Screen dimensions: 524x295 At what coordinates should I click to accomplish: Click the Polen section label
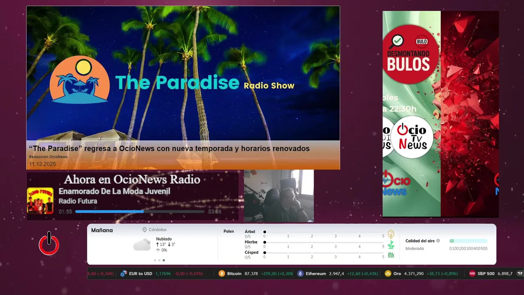[x=229, y=231]
